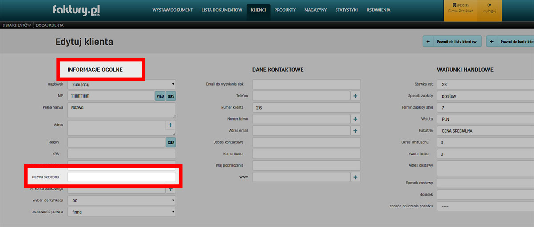The image size is (534, 227).
Task: Select the Dodaj klienta submenu link
Action: [50, 25]
